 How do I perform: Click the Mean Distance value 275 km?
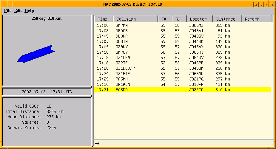54,117
